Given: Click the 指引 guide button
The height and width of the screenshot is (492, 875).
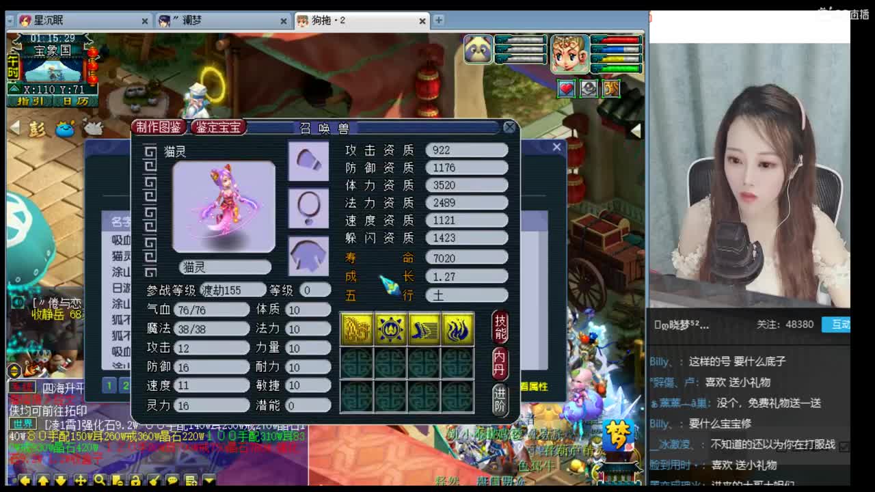Looking at the screenshot, I should [x=30, y=101].
